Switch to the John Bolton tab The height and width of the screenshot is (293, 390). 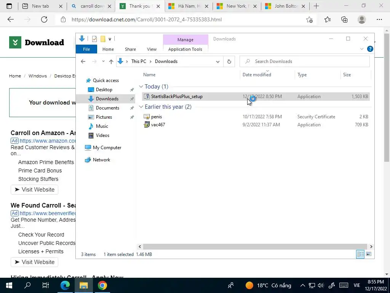pyautogui.click(x=286, y=6)
